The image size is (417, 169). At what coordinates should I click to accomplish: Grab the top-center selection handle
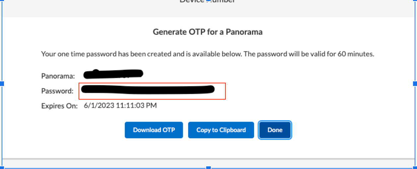(208, 1)
